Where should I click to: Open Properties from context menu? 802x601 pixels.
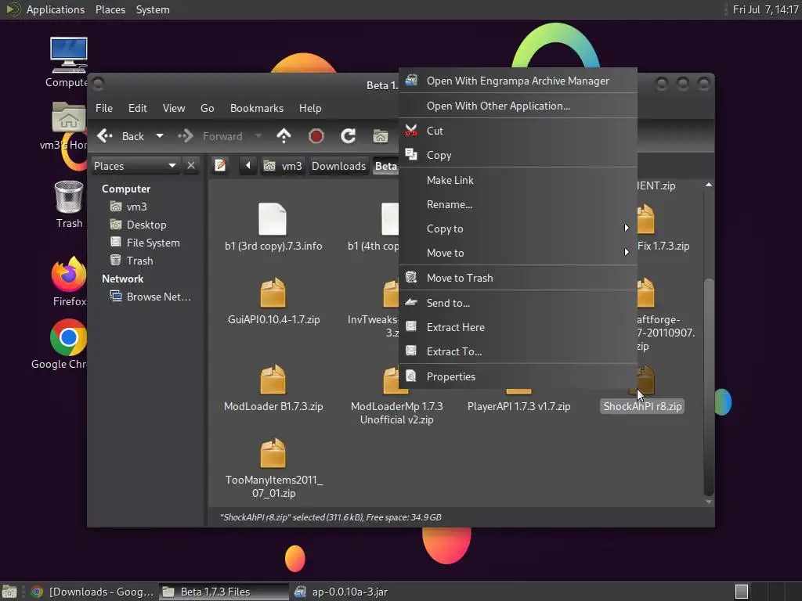pyautogui.click(x=518, y=376)
